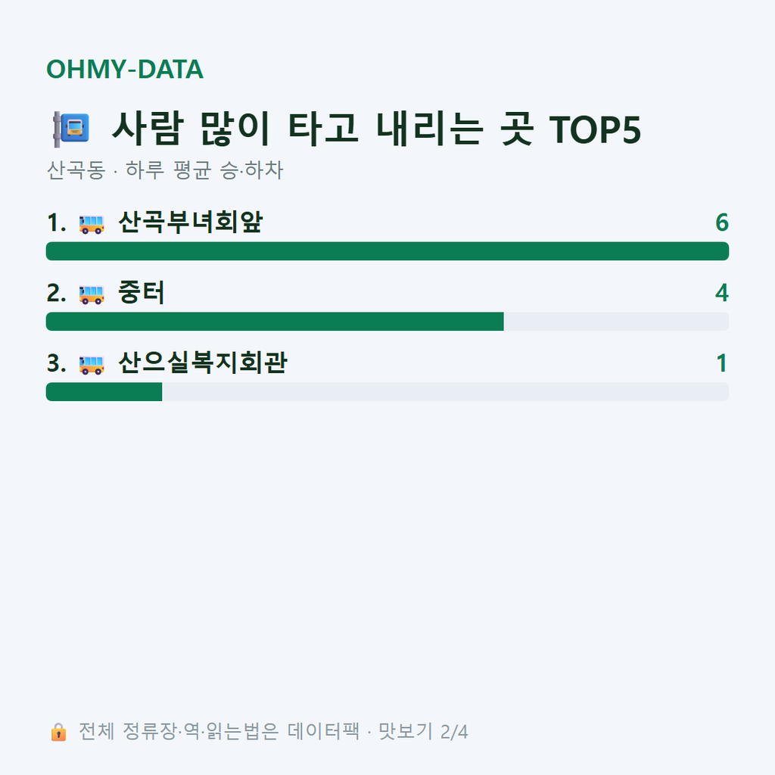Click the value 6 for first rank
Screen dimensions: 775x775
[x=722, y=223]
